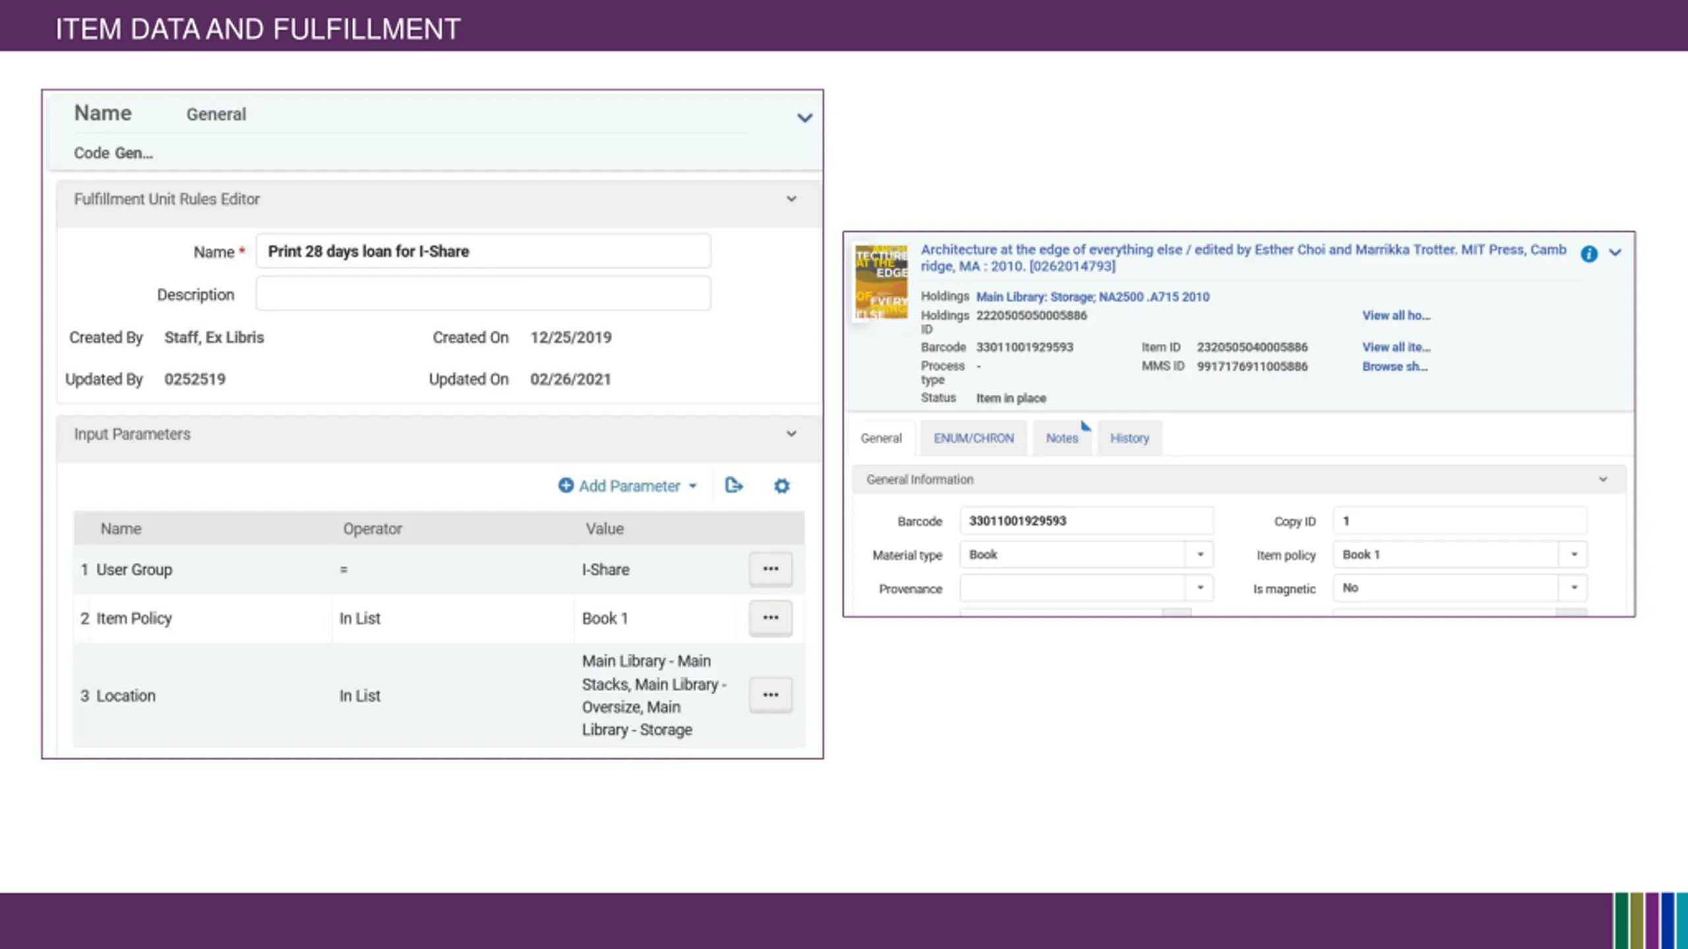The height and width of the screenshot is (949, 1688).
Task: Open the Is magnetic dropdown
Action: [x=1573, y=587]
